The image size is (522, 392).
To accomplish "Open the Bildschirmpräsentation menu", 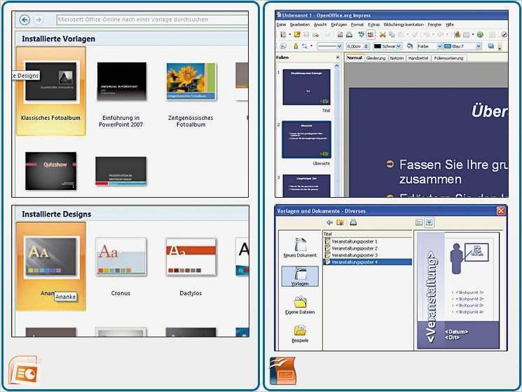I will [x=404, y=25].
